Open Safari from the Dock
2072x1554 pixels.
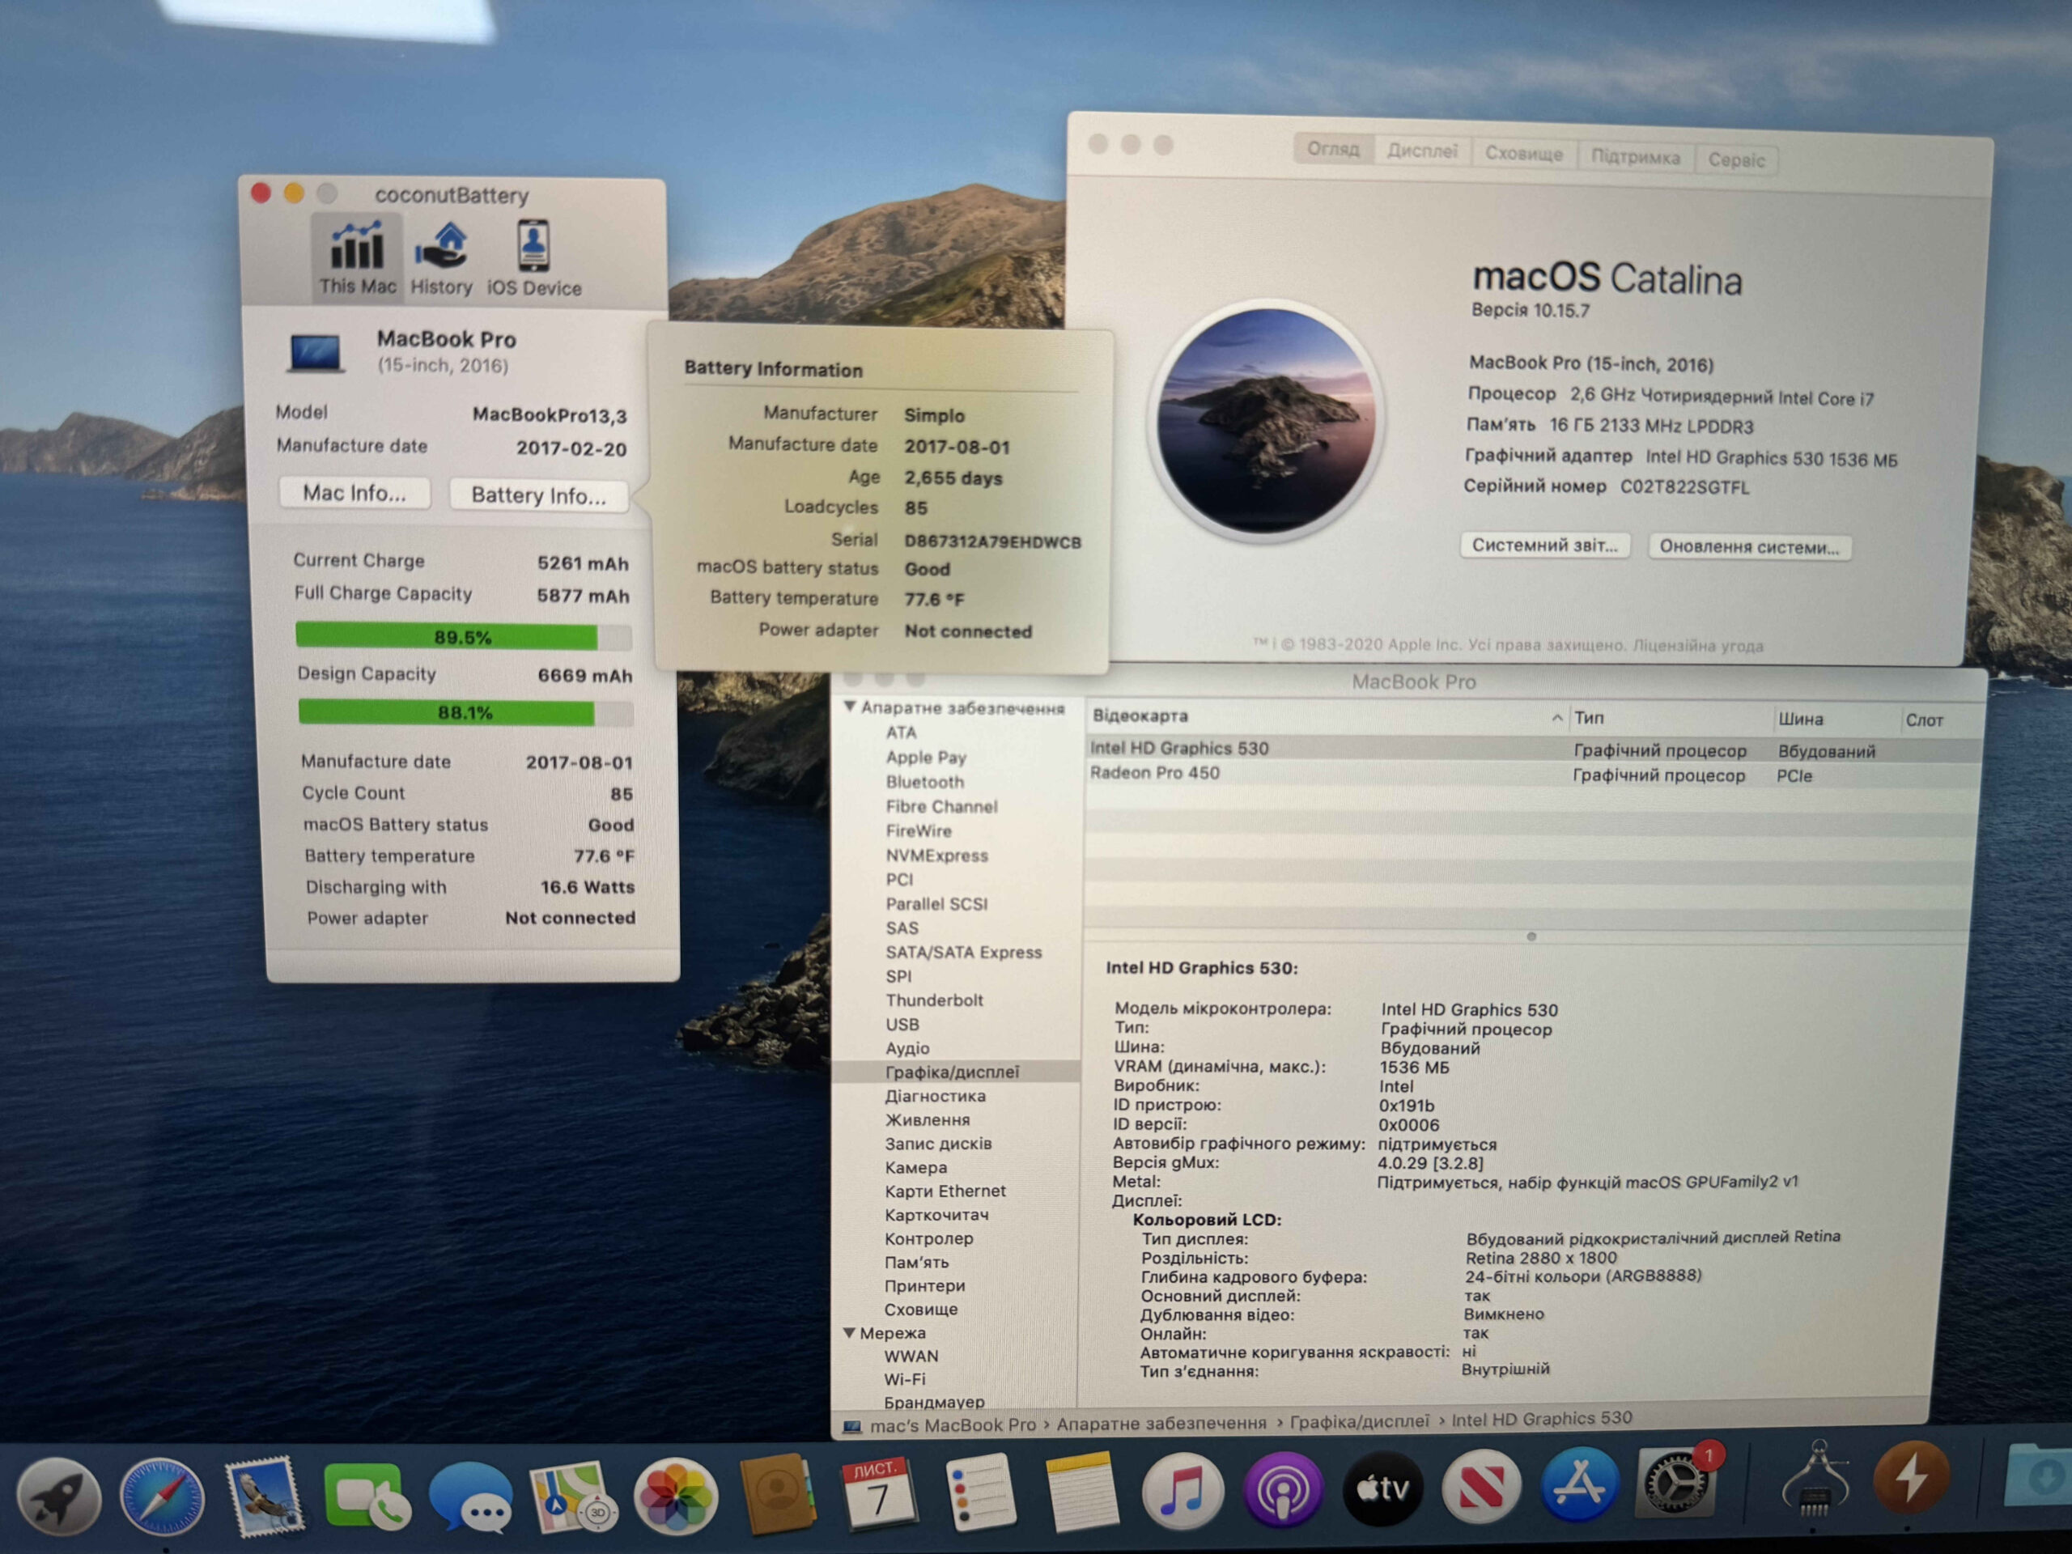click(x=162, y=1496)
